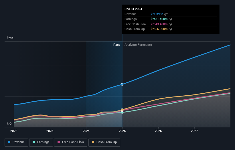235x150 pixels.
Task: Click the Dec 31 2024 tooltip date
Action: [x=133, y=9]
